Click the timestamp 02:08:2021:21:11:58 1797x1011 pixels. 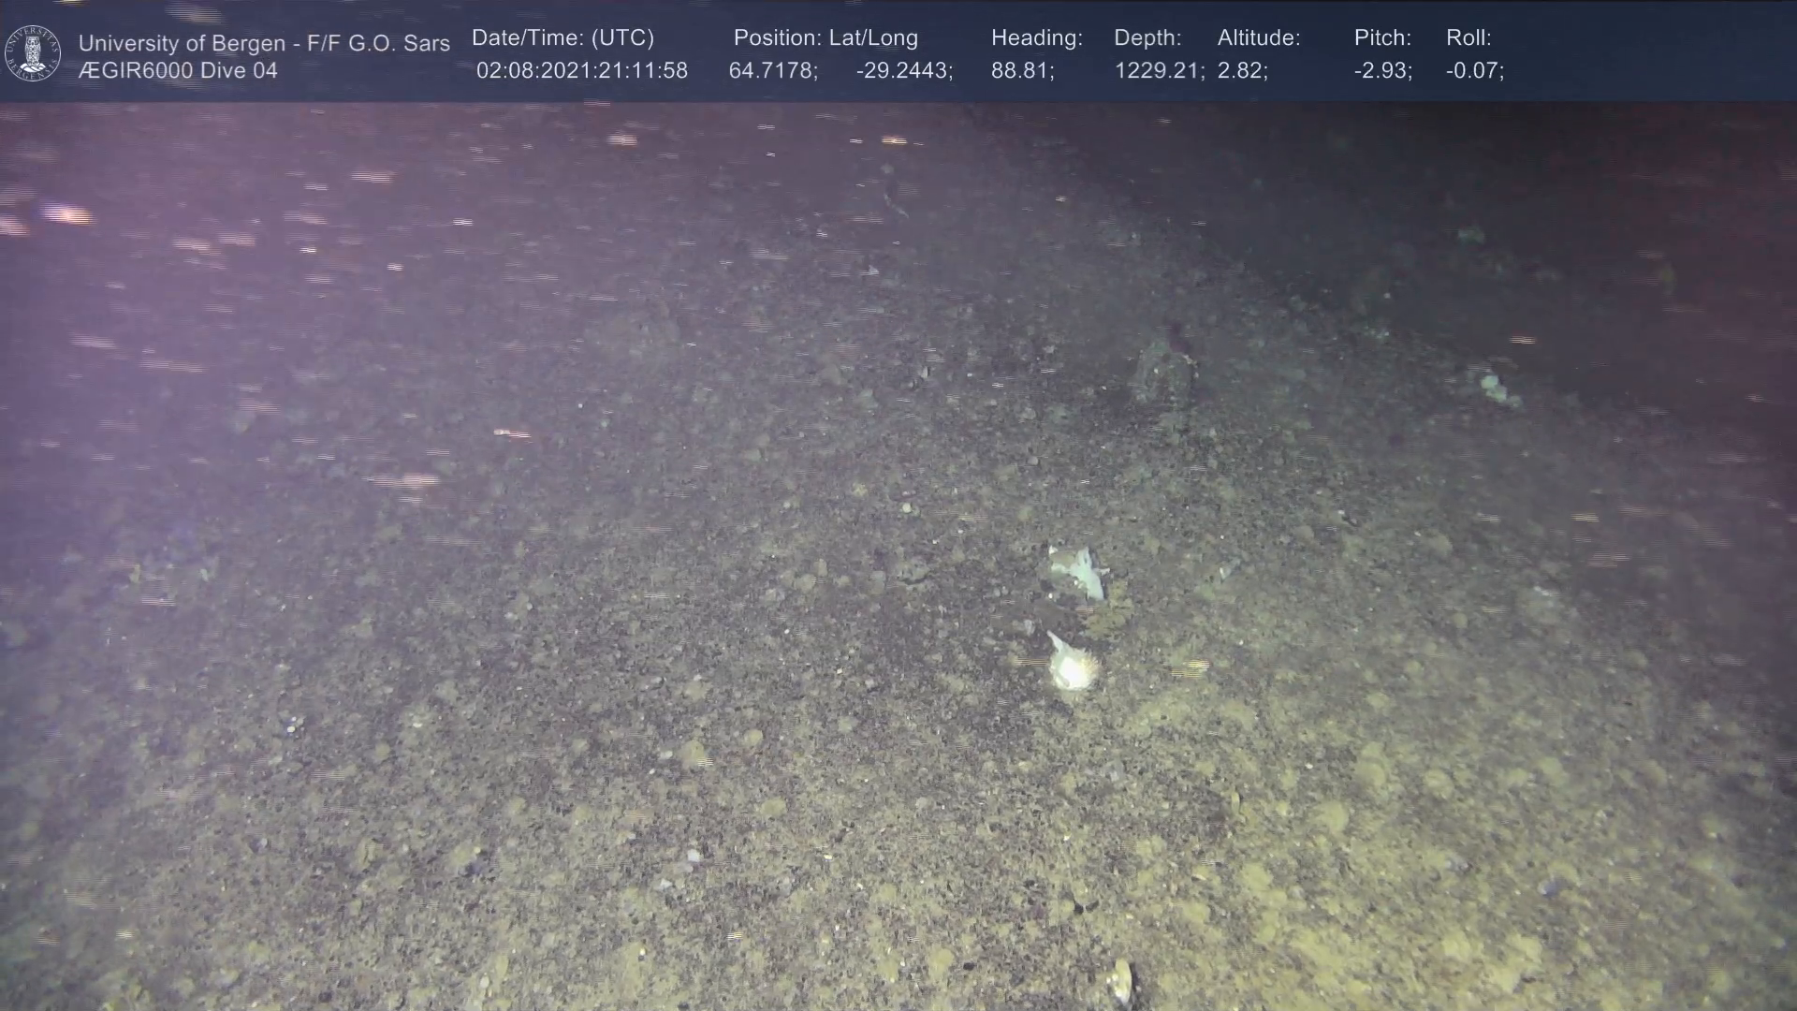581,71
